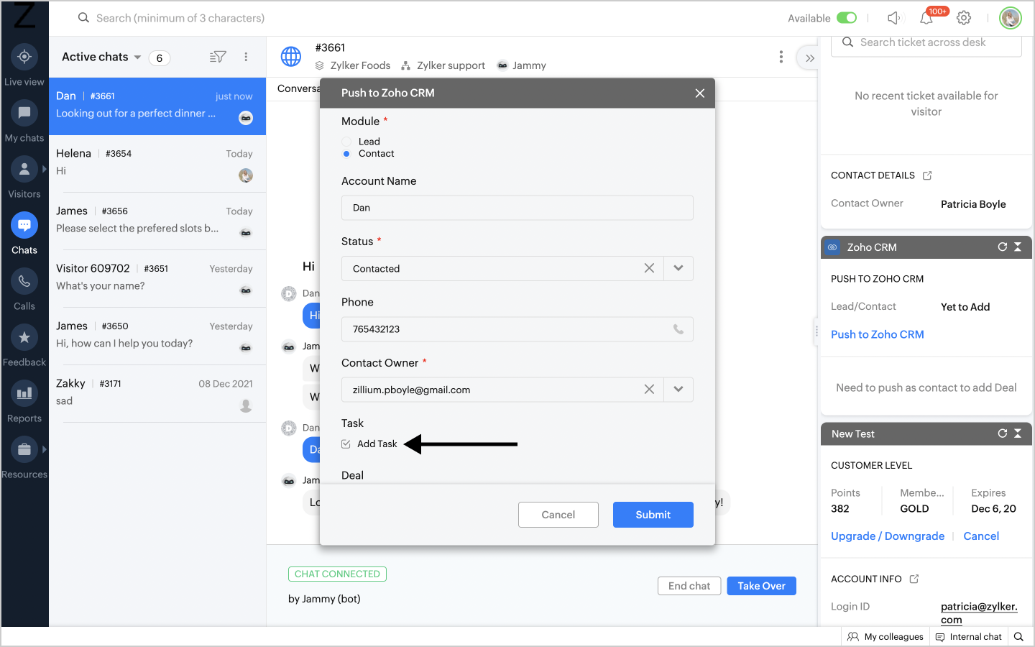Clear the Contact Owner field value
This screenshot has height=647, width=1035.
click(649, 389)
